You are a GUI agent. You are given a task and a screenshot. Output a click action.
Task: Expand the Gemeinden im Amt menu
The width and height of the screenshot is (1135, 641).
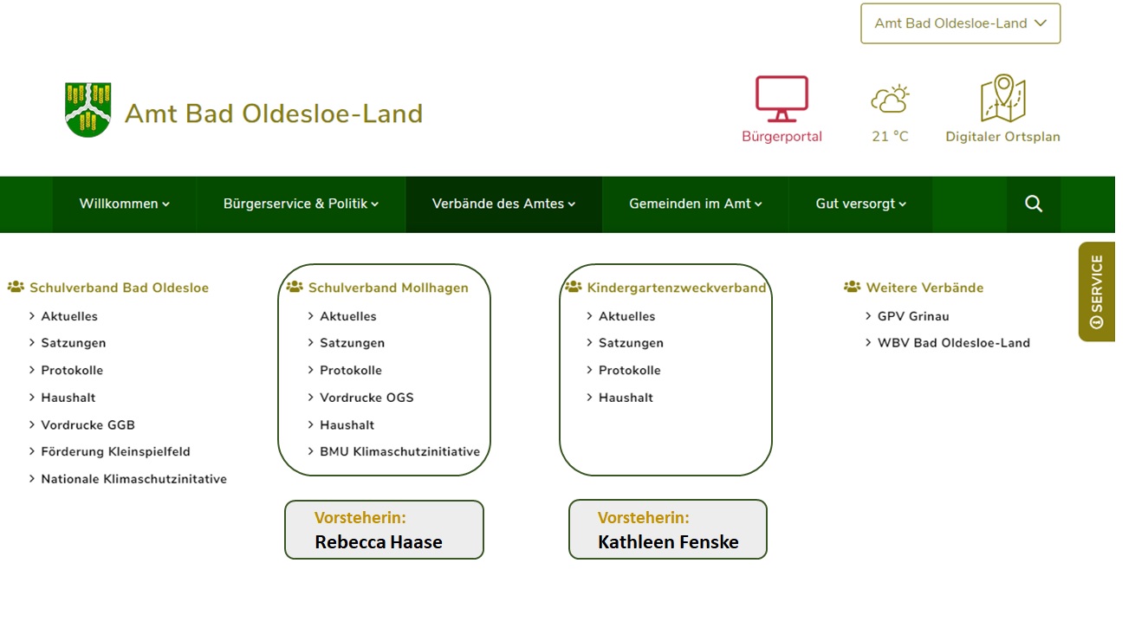[x=695, y=204]
